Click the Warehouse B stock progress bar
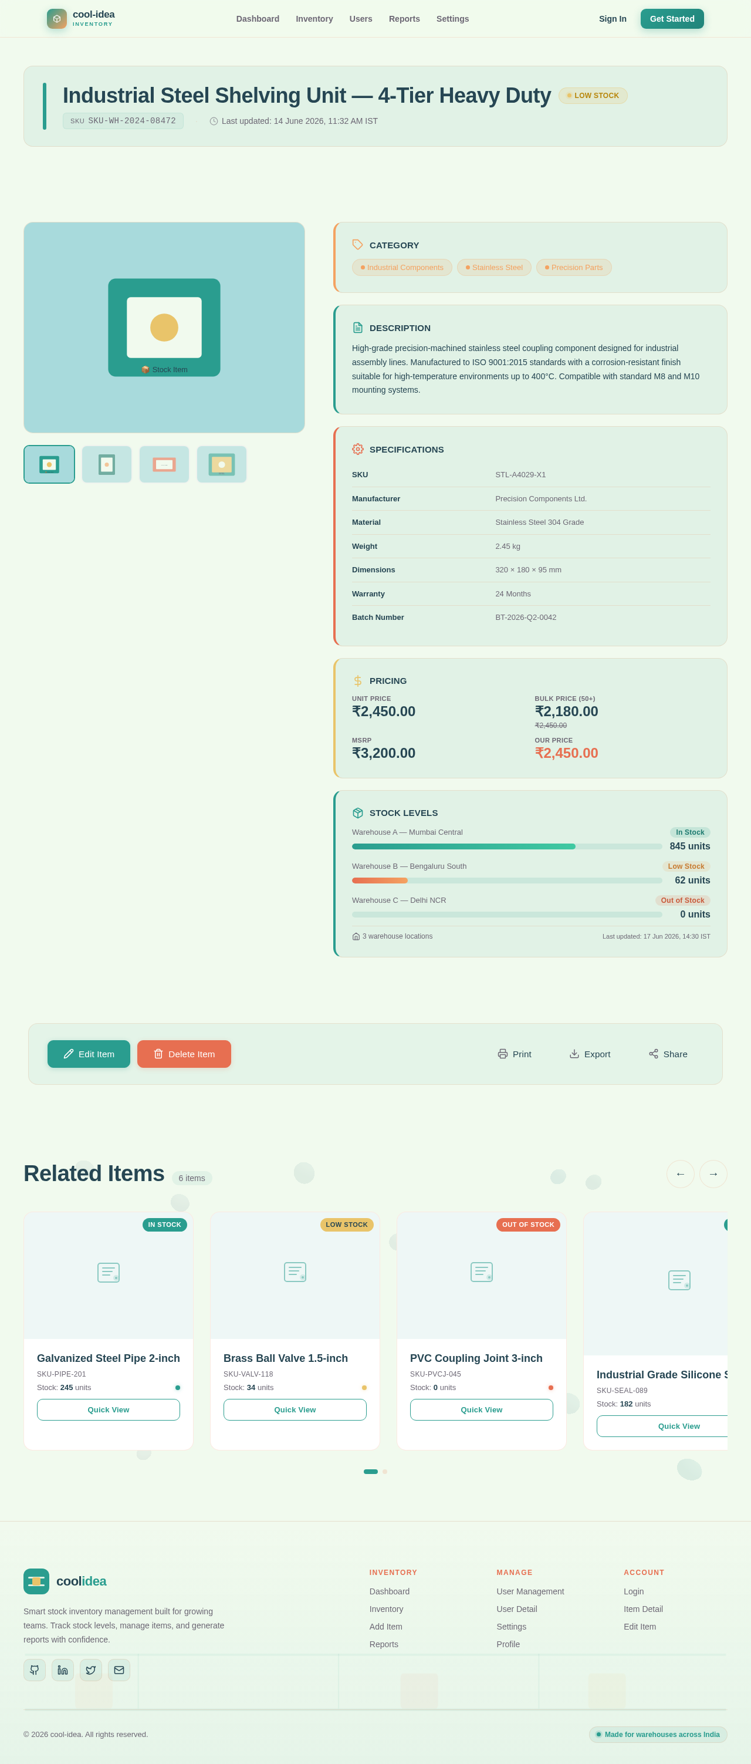 pos(508,881)
